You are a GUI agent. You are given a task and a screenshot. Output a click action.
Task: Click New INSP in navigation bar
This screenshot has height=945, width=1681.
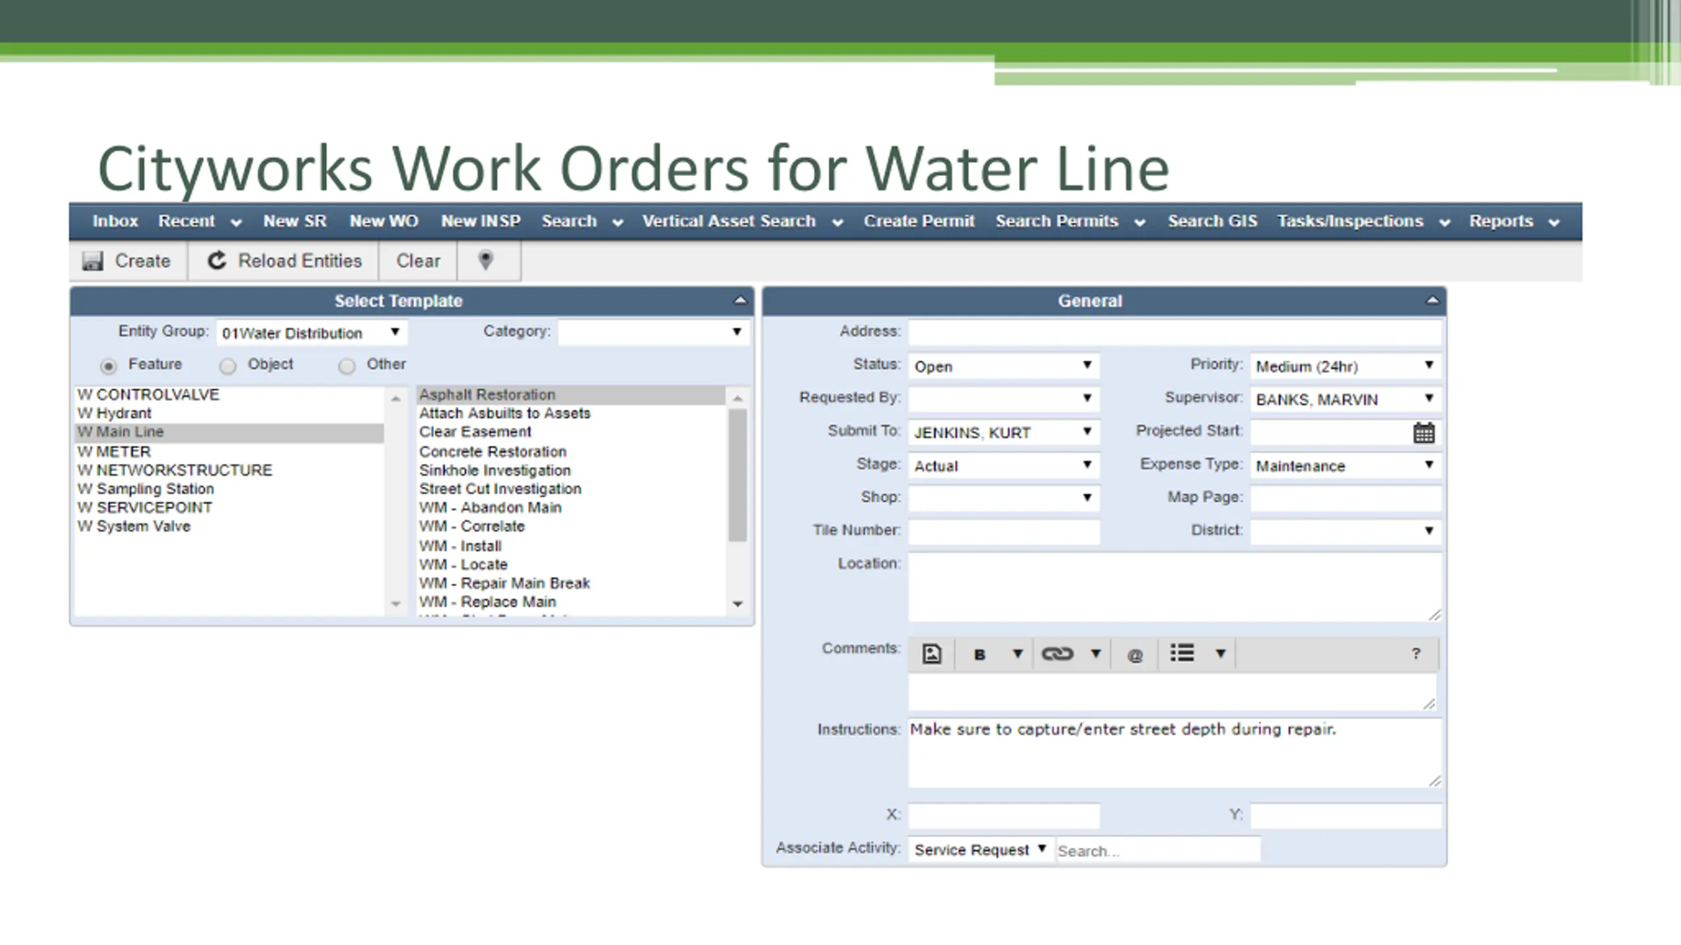point(481,221)
